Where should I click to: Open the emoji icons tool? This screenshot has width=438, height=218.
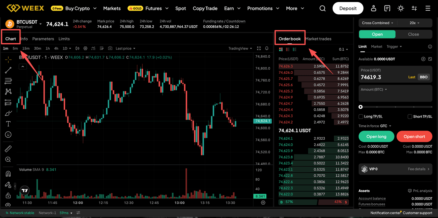(8, 135)
